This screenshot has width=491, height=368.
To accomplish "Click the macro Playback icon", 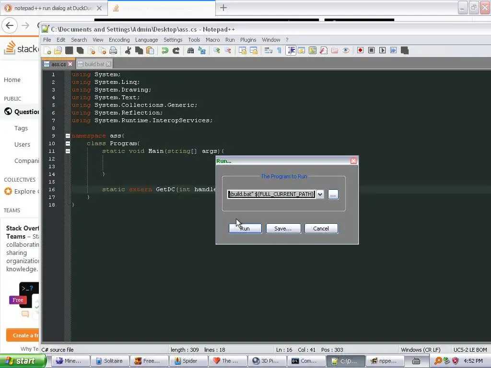I will [x=382, y=50].
